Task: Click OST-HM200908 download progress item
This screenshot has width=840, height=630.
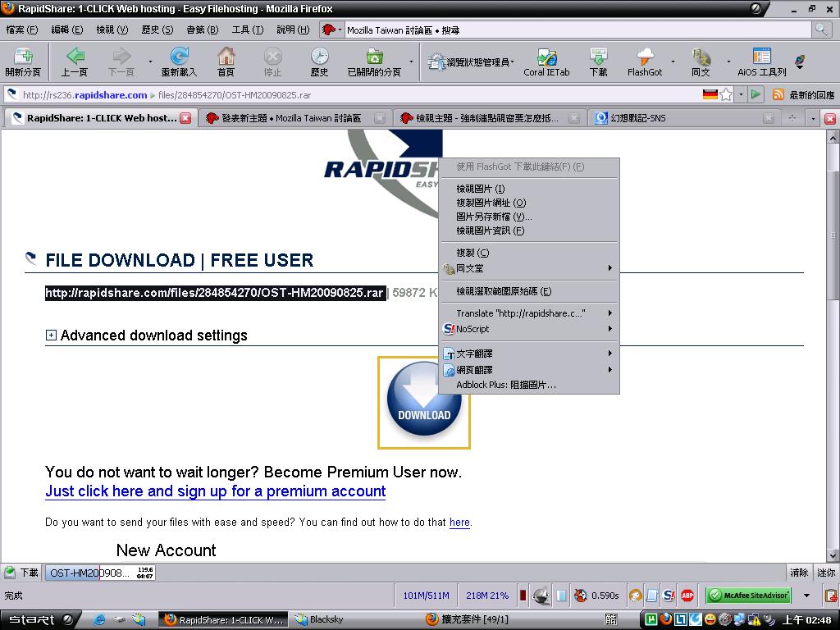Action: tap(100, 573)
